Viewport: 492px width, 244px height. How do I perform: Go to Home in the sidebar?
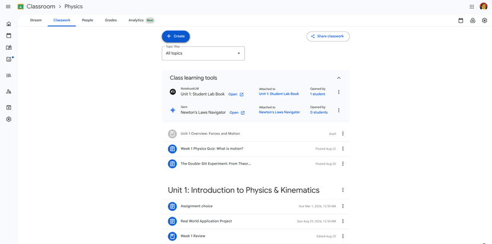pos(9,24)
